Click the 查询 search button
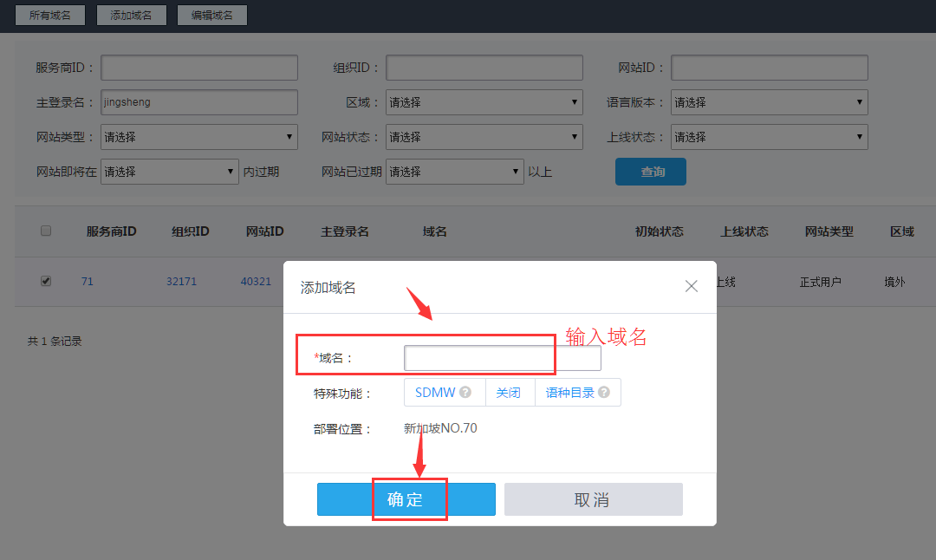 (x=650, y=172)
